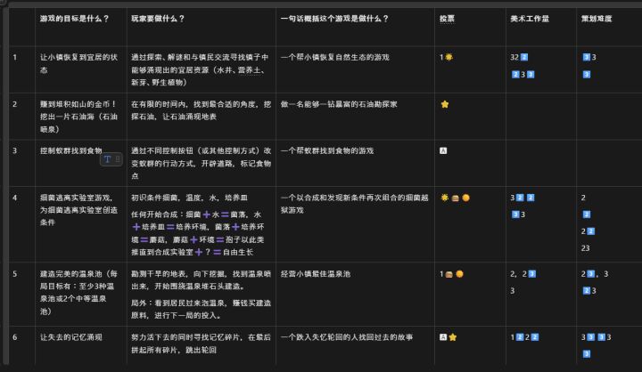
Task: Click the star emoji in row 6 vote cell
Action: click(x=452, y=337)
